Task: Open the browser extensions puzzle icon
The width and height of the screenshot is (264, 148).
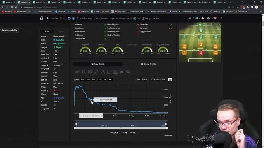Action: tap(247, 7)
